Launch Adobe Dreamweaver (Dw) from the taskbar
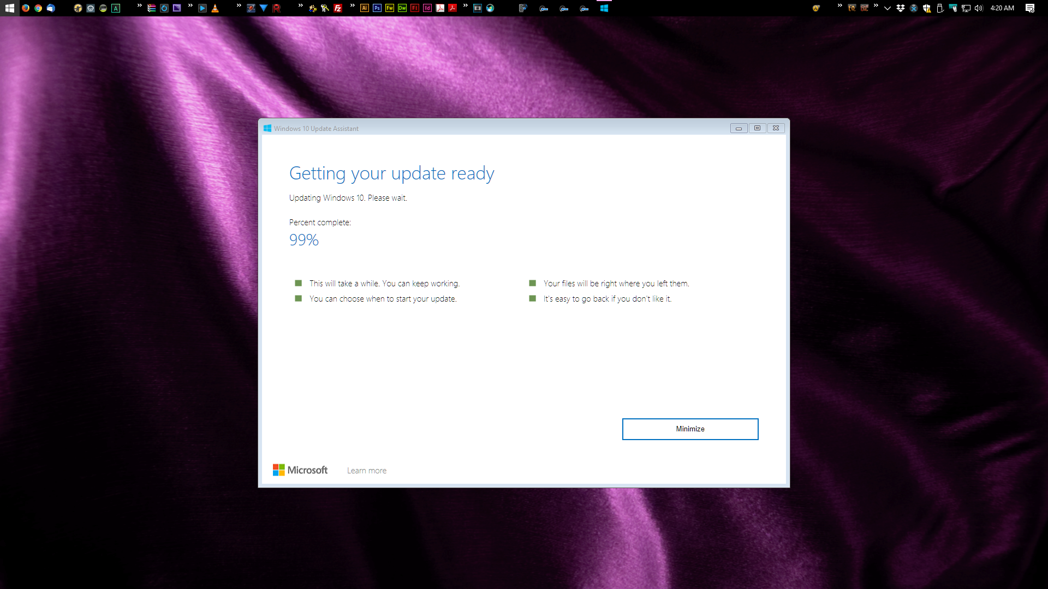Screen dimensions: 1048x589 click(x=402, y=8)
